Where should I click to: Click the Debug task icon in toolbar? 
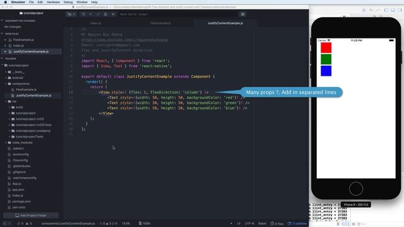tap(105, 14)
